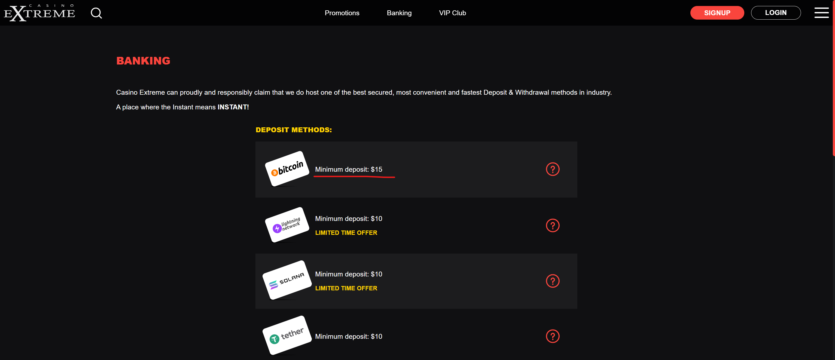Click the Casino Extreme logo

[x=39, y=13]
